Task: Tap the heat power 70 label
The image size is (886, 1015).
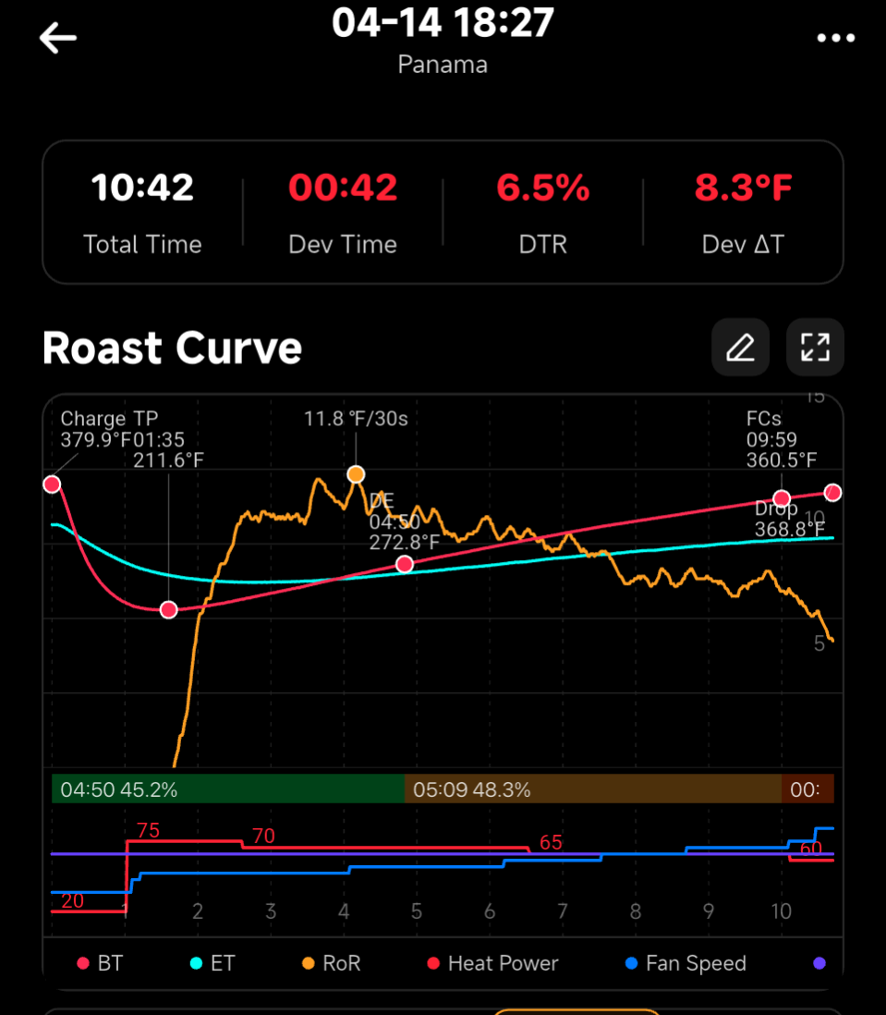Action: [x=263, y=836]
